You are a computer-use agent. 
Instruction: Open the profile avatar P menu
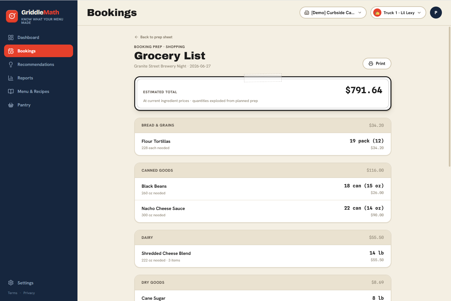tap(436, 13)
